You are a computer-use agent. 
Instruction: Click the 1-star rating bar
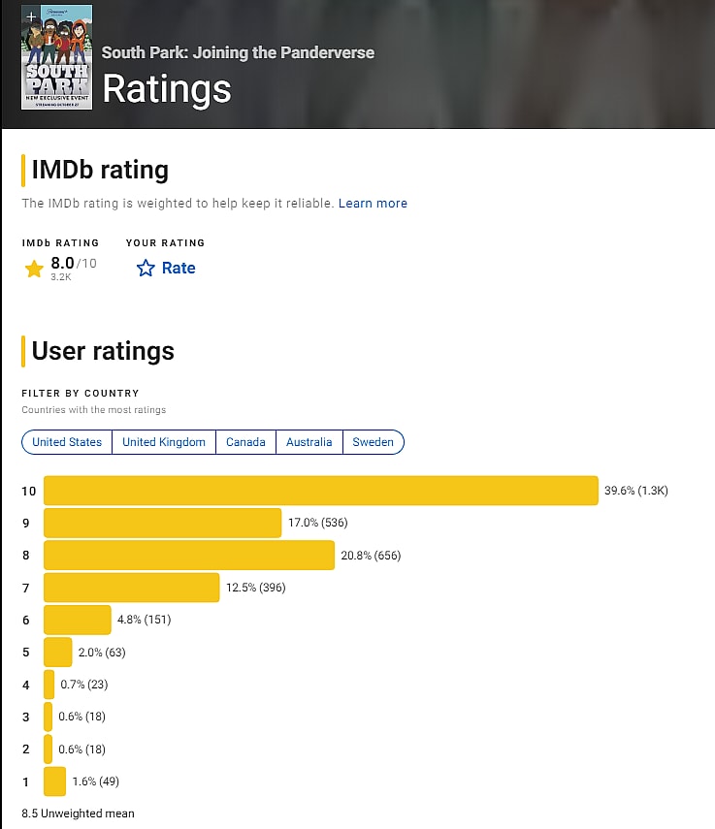(55, 781)
